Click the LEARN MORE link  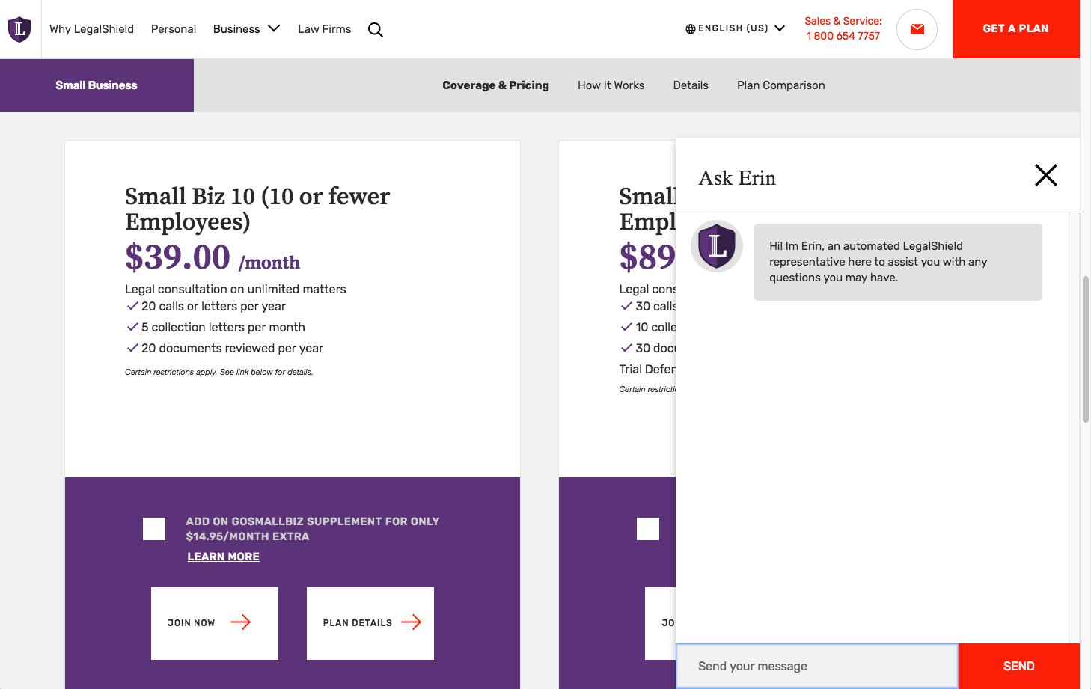pos(223,557)
